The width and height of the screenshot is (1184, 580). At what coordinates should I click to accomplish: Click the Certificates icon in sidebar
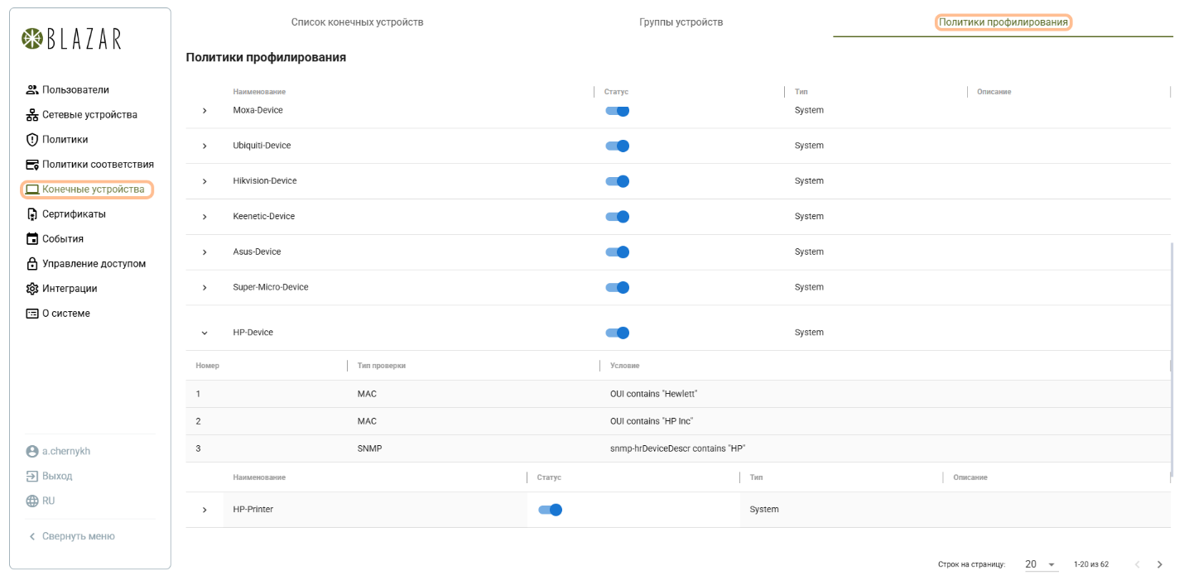[x=32, y=214]
